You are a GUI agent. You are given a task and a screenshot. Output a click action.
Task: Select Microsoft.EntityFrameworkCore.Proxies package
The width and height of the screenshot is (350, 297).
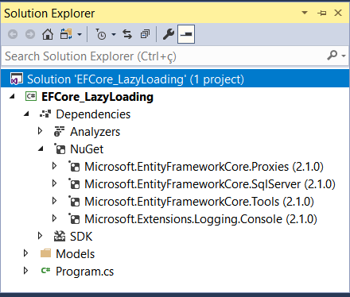(204, 167)
